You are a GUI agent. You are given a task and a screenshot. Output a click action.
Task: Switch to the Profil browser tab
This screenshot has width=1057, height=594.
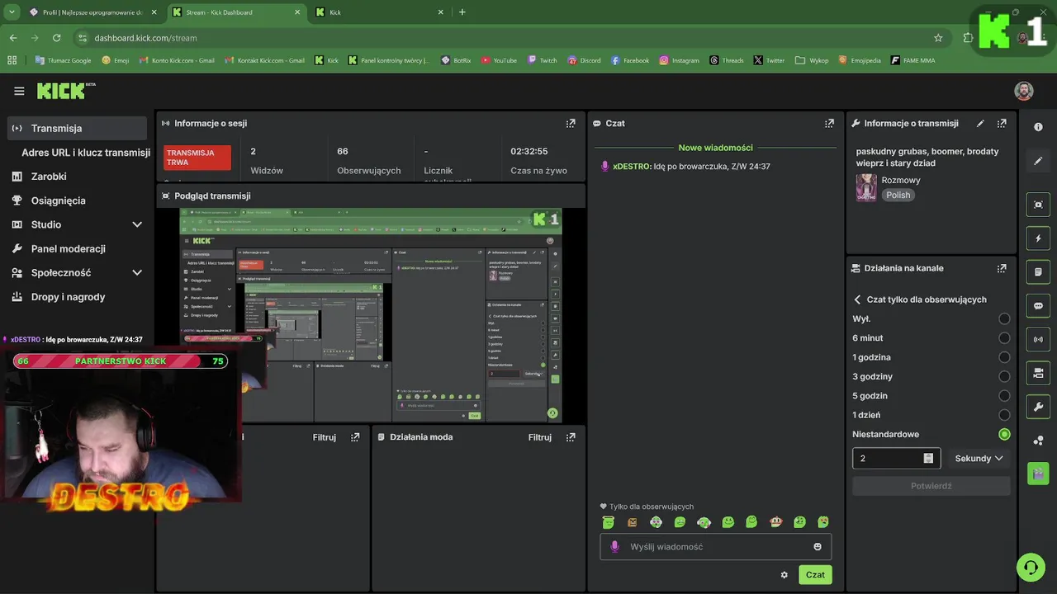92,12
